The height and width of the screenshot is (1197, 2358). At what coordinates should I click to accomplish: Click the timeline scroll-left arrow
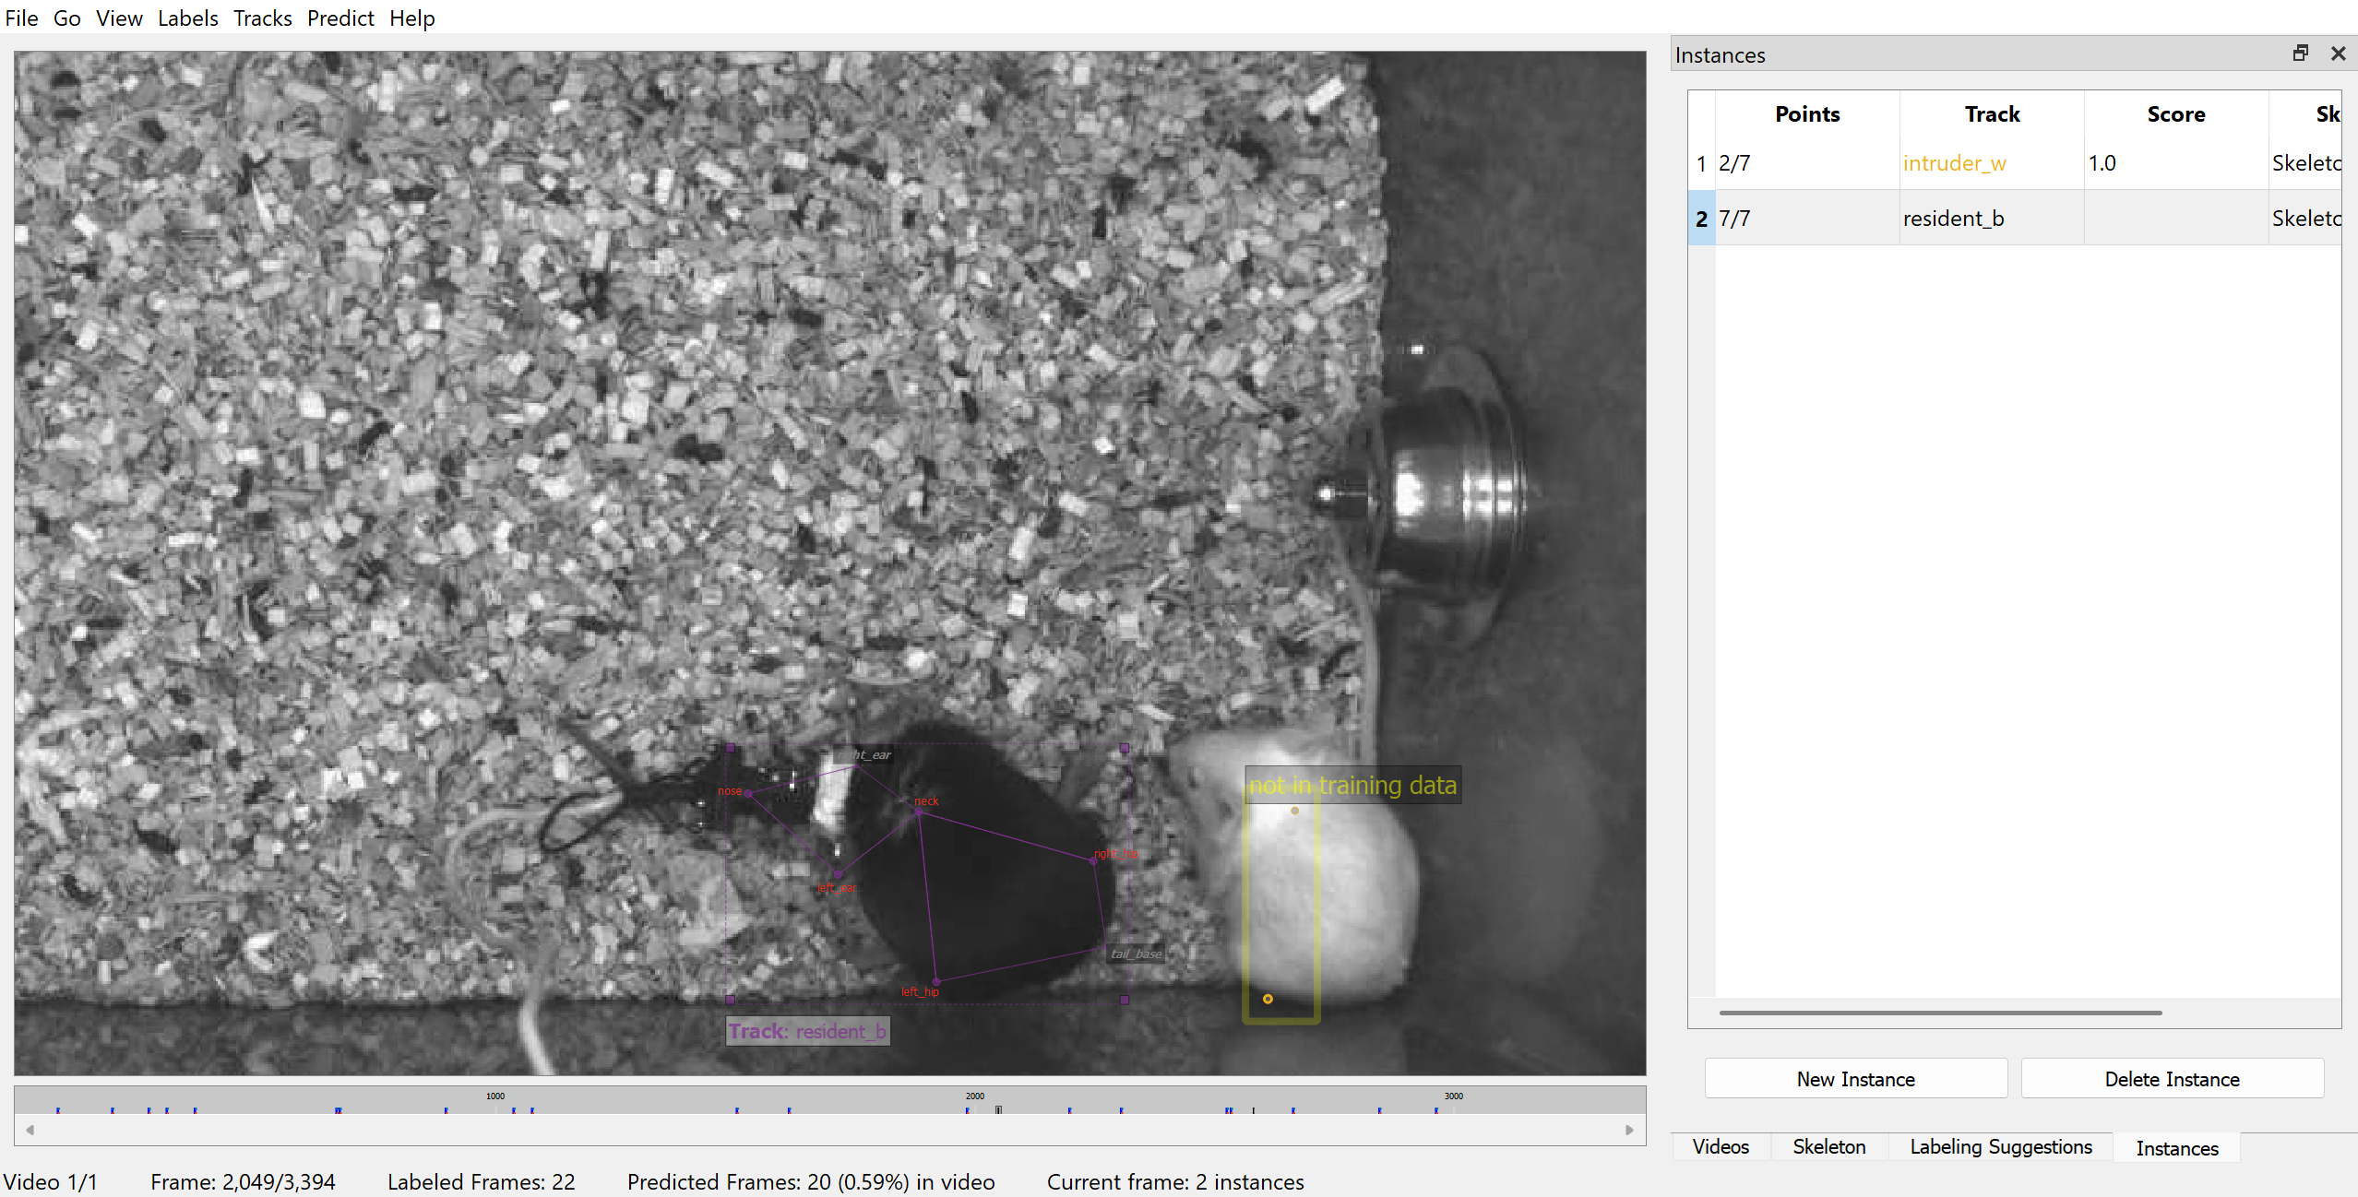point(30,1130)
